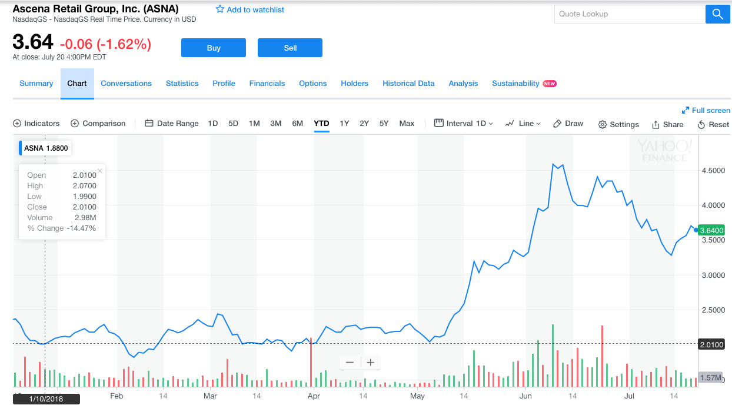Select the 1M range
Screen dimensions: 732x405
(254, 124)
